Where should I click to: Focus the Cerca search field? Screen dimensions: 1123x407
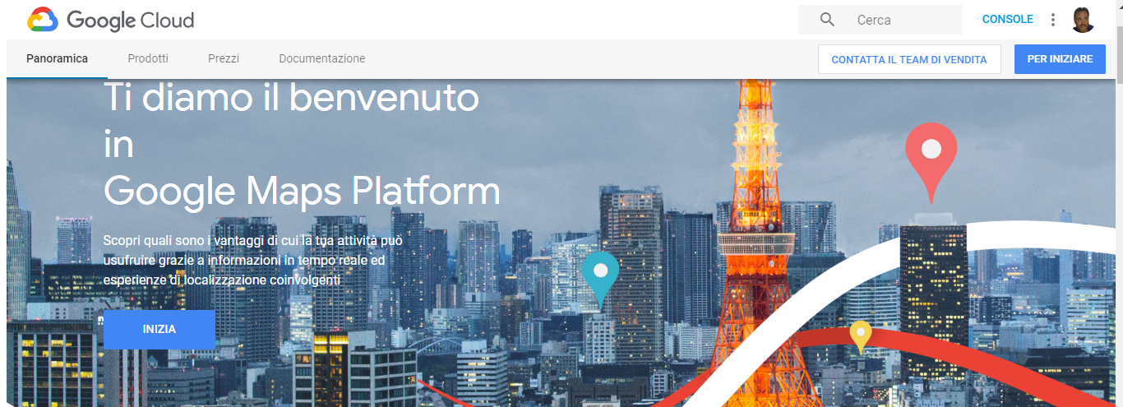(880, 20)
